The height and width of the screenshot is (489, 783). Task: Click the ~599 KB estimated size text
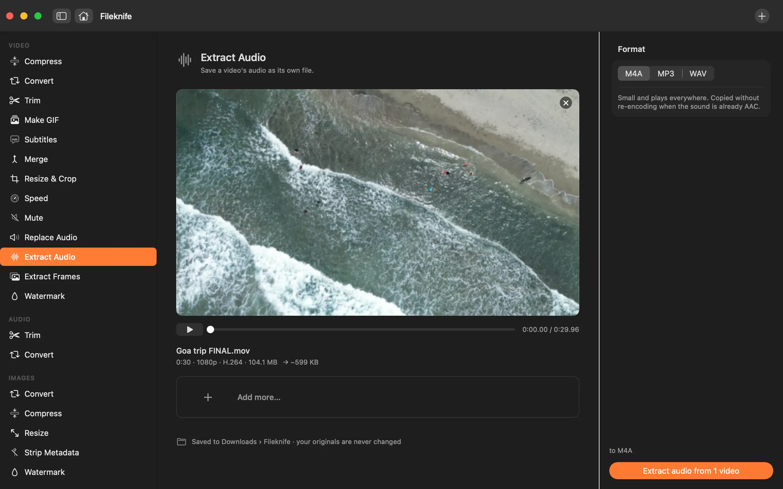pos(304,362)
